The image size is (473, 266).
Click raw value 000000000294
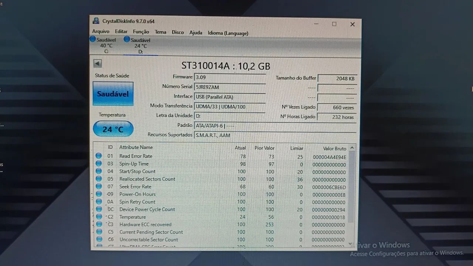tap(329, 210)
